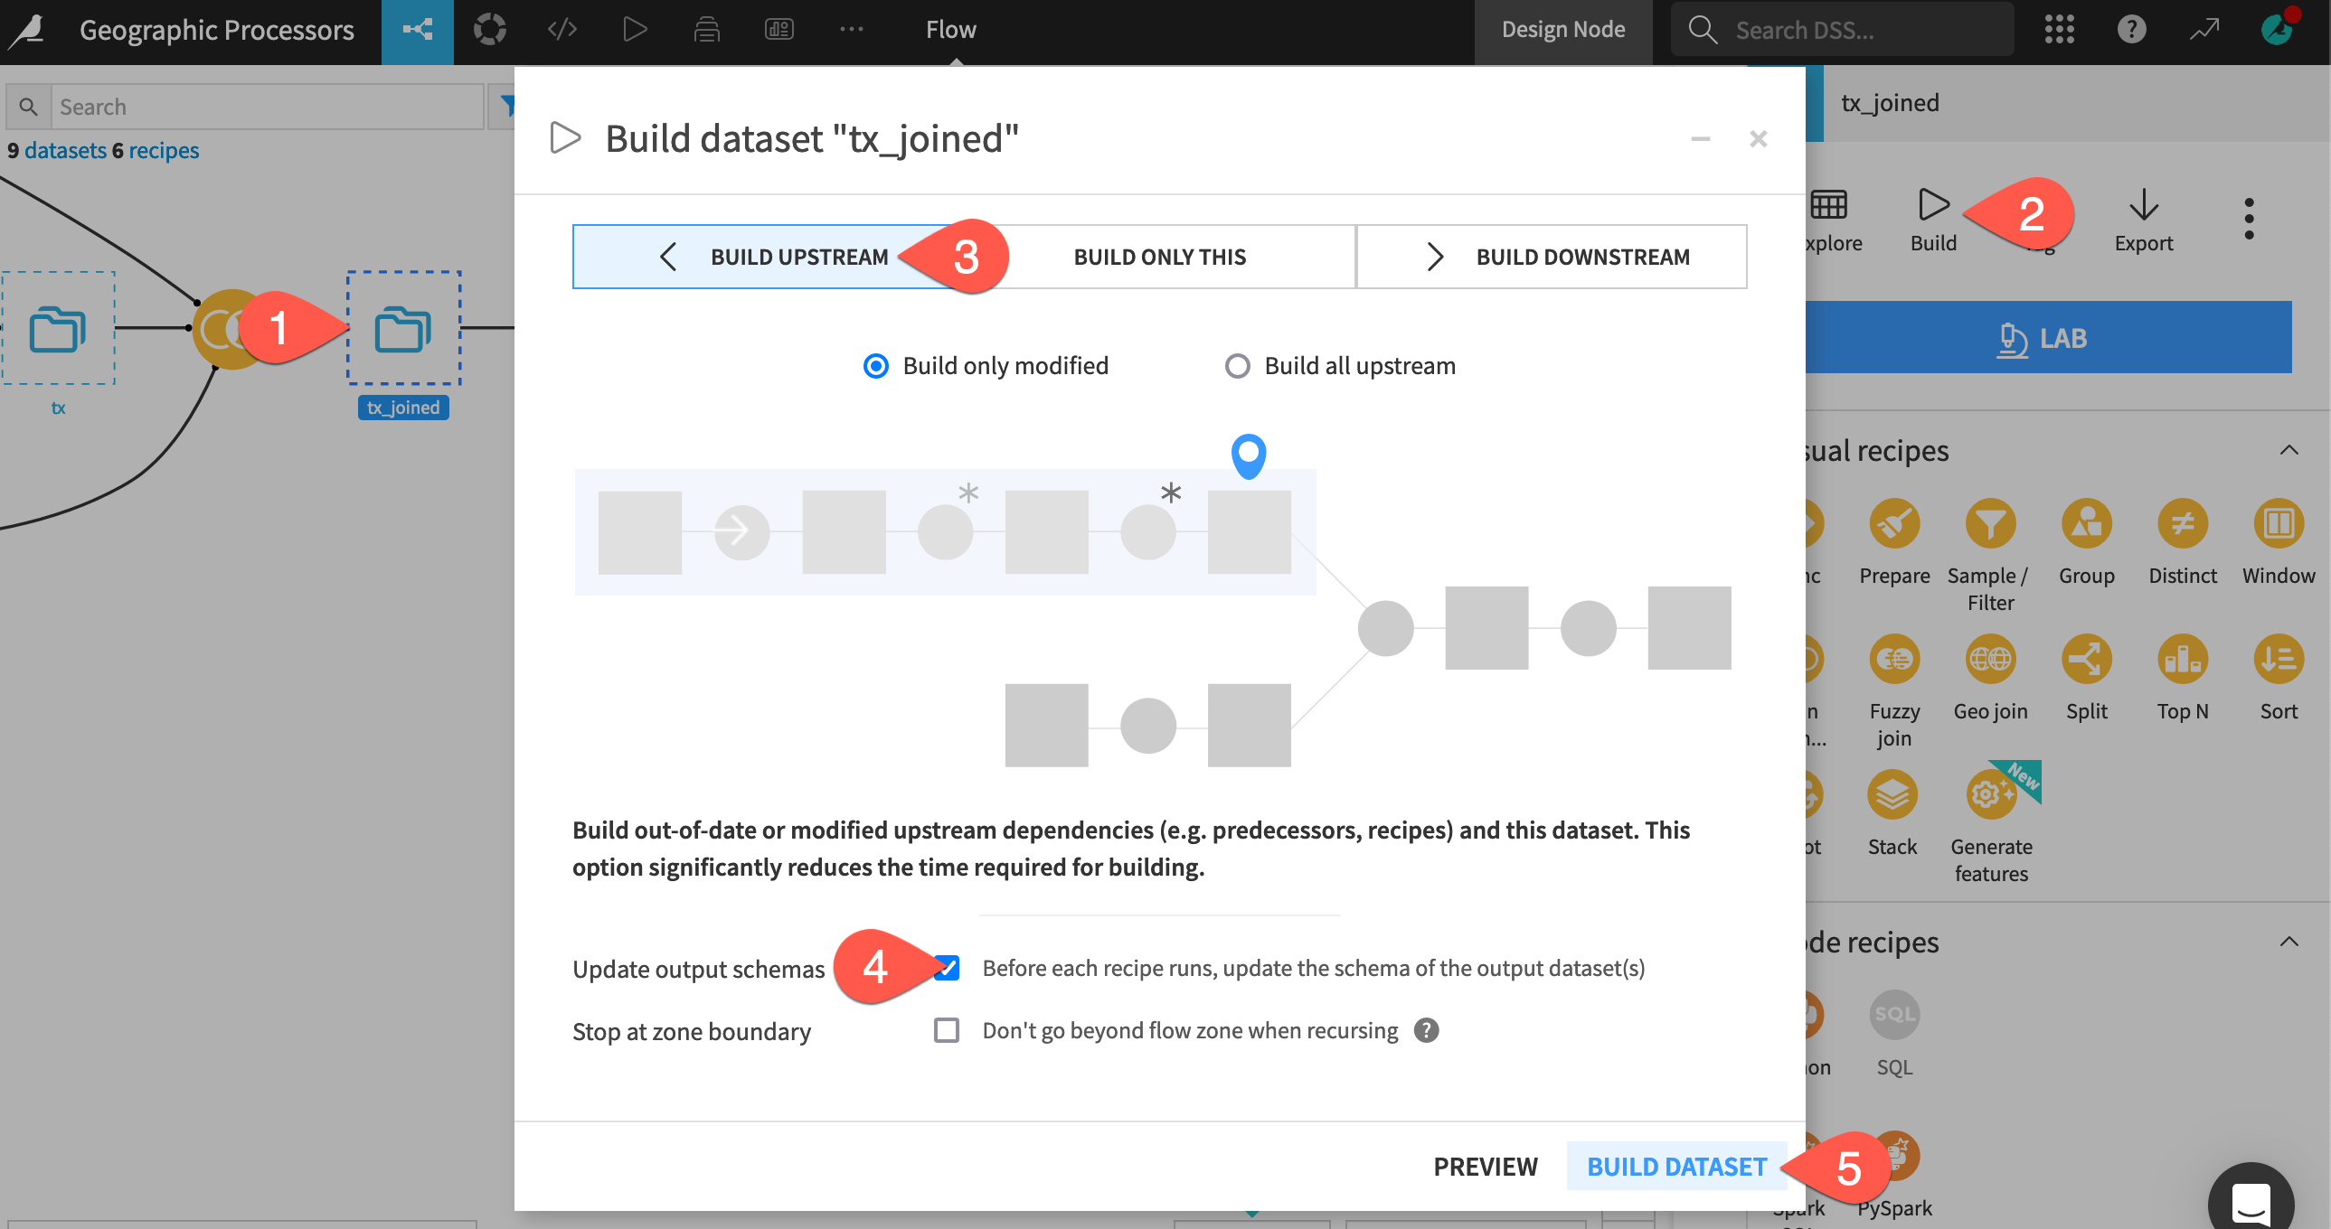The width and height of the screenshot is (2331, 1229).
Task: Click the Build button in right panel
Action: (1933, 220)
